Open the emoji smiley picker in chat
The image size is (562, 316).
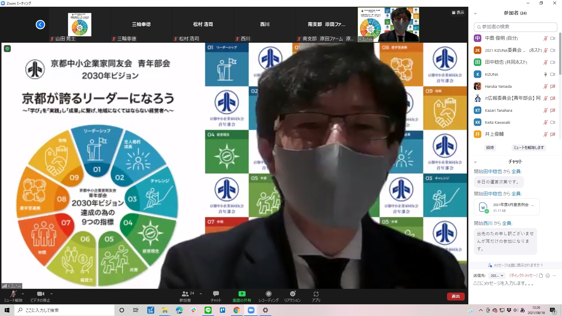pos(548,276)
